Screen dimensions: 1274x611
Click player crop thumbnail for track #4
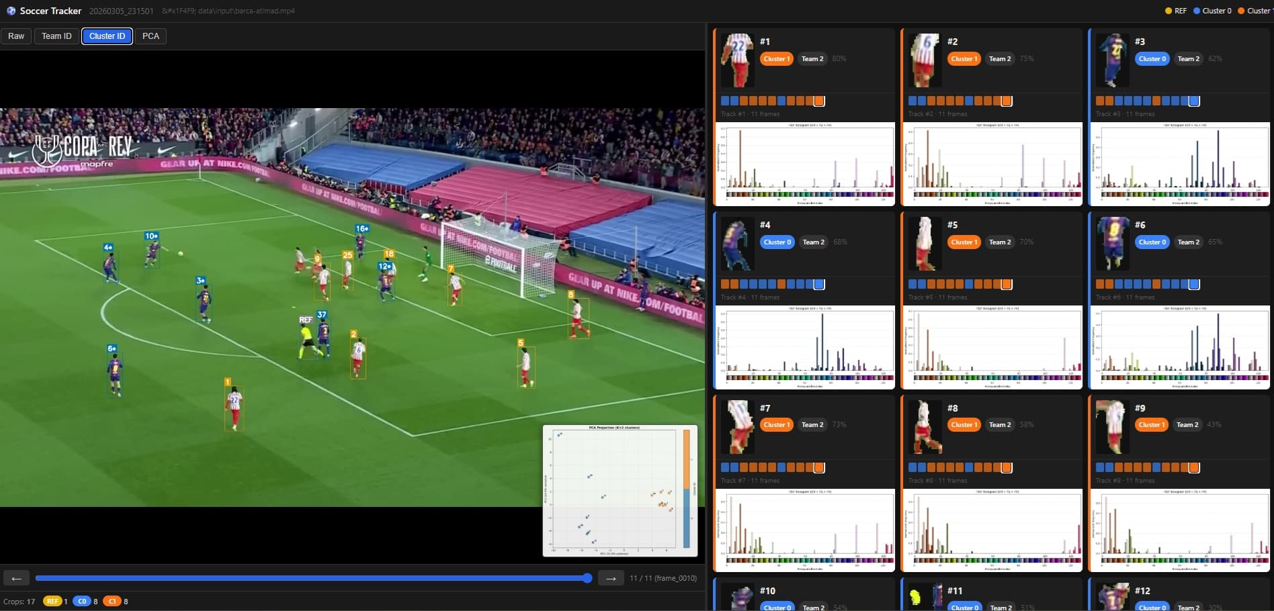737,244
